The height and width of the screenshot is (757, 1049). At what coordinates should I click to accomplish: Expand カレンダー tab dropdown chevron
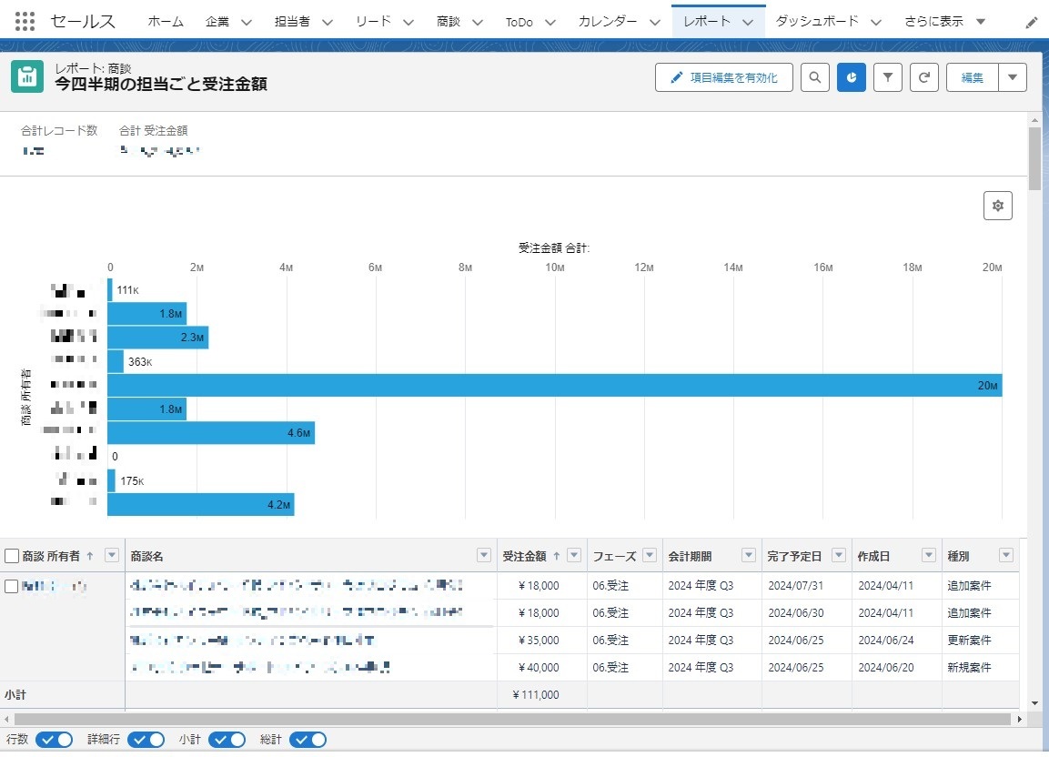tap(655, 22)
